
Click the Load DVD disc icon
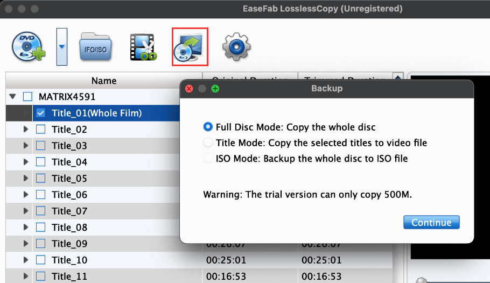[29, 47]
